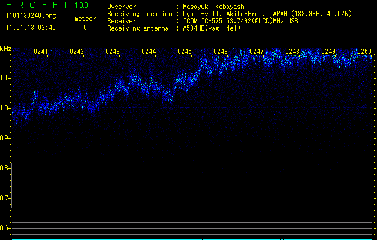Click the 0249 time marker
Image resolution: width=377 pixels, height=240 pixels.
coord(328,52)
